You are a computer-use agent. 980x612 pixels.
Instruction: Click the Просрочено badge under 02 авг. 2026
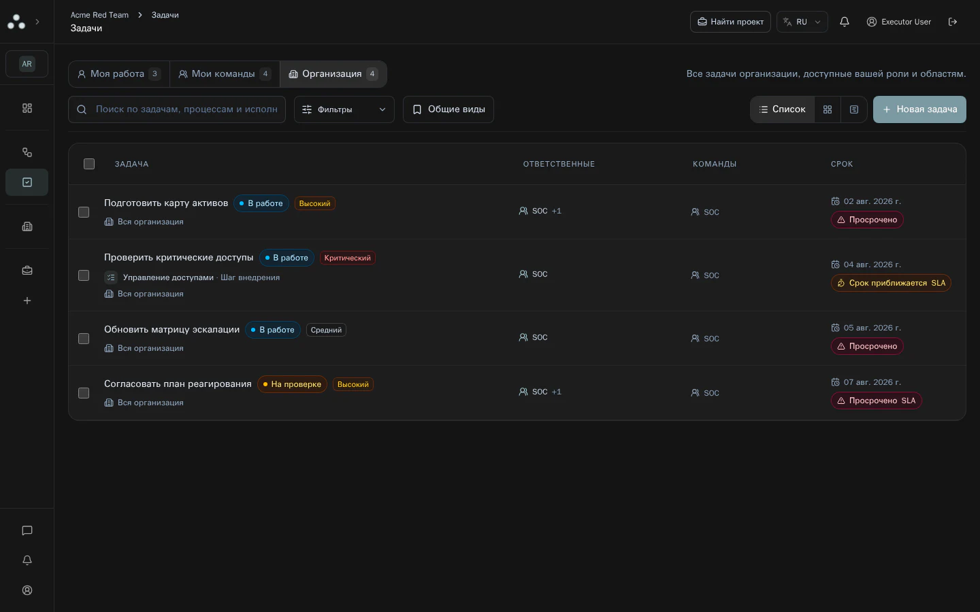click(x=867, y=220)
